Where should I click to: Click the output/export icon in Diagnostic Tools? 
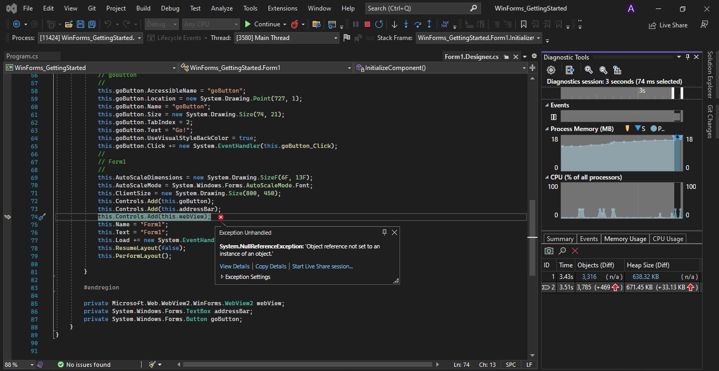click(570, 70)
